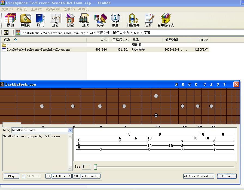Click the 扫描病毒 (Virus Scan) toolbar icon
Image resolution: width=244 pixels, height=190 pixels.
coord(133,20)
